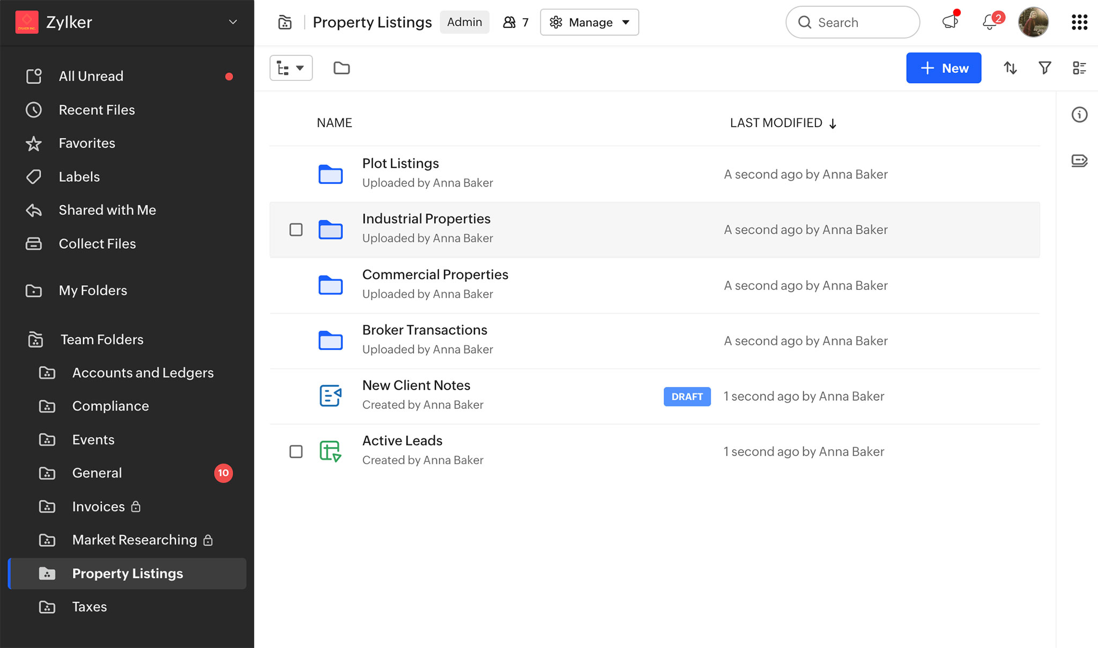Open the tree view dropdown

click(291, 68)
